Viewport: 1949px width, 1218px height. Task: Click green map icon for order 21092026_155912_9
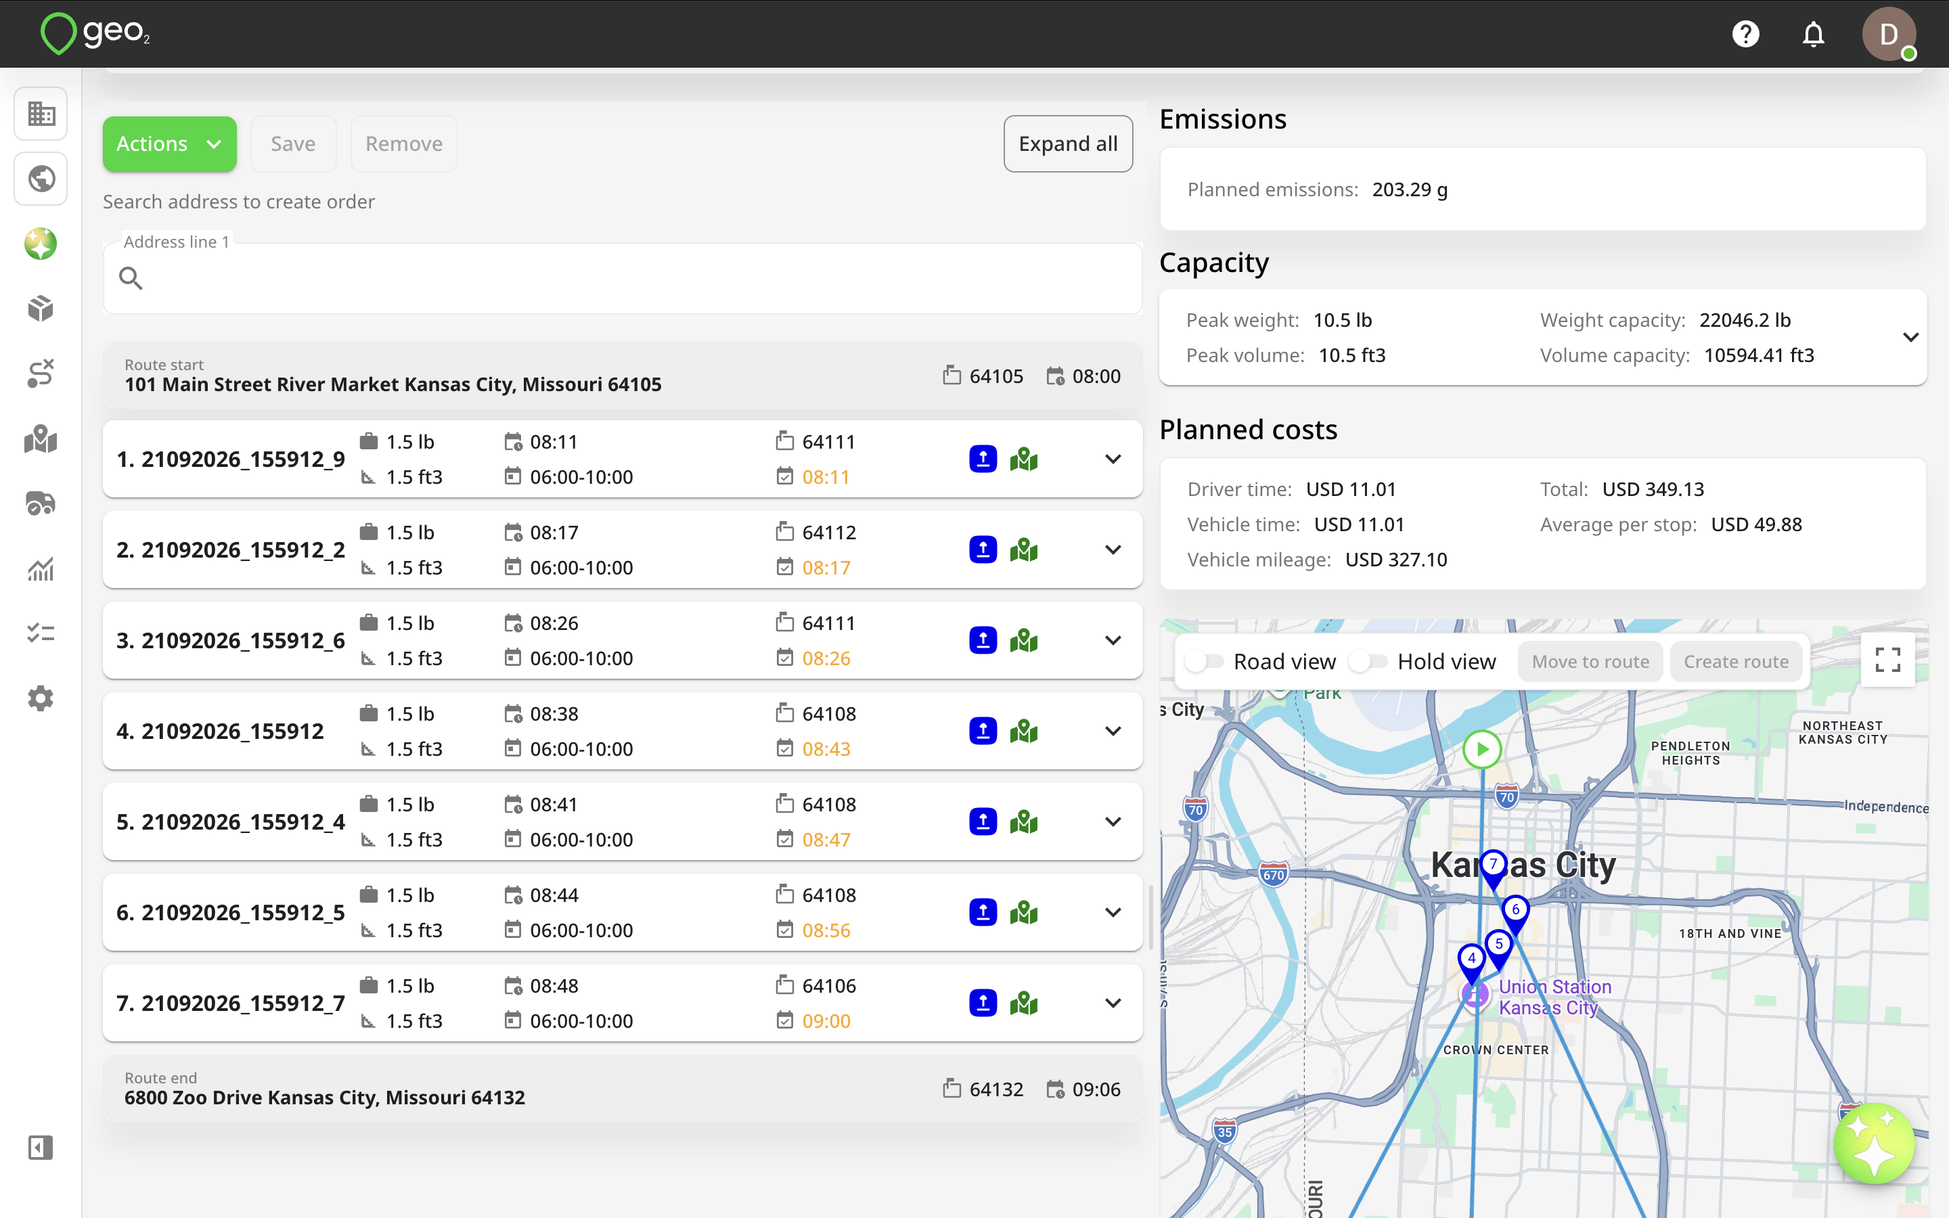pos(1024,459)
